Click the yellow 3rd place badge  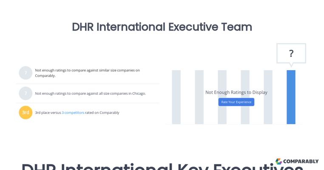coord(26,113)
